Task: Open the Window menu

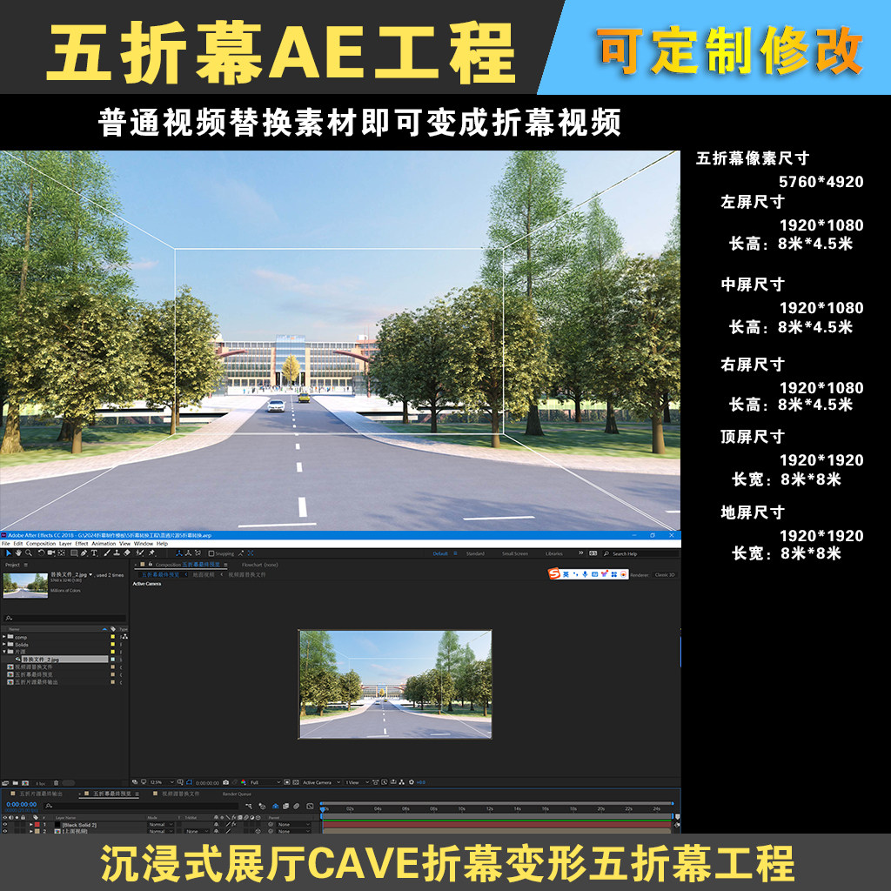Action: click(x=144, y=544)
